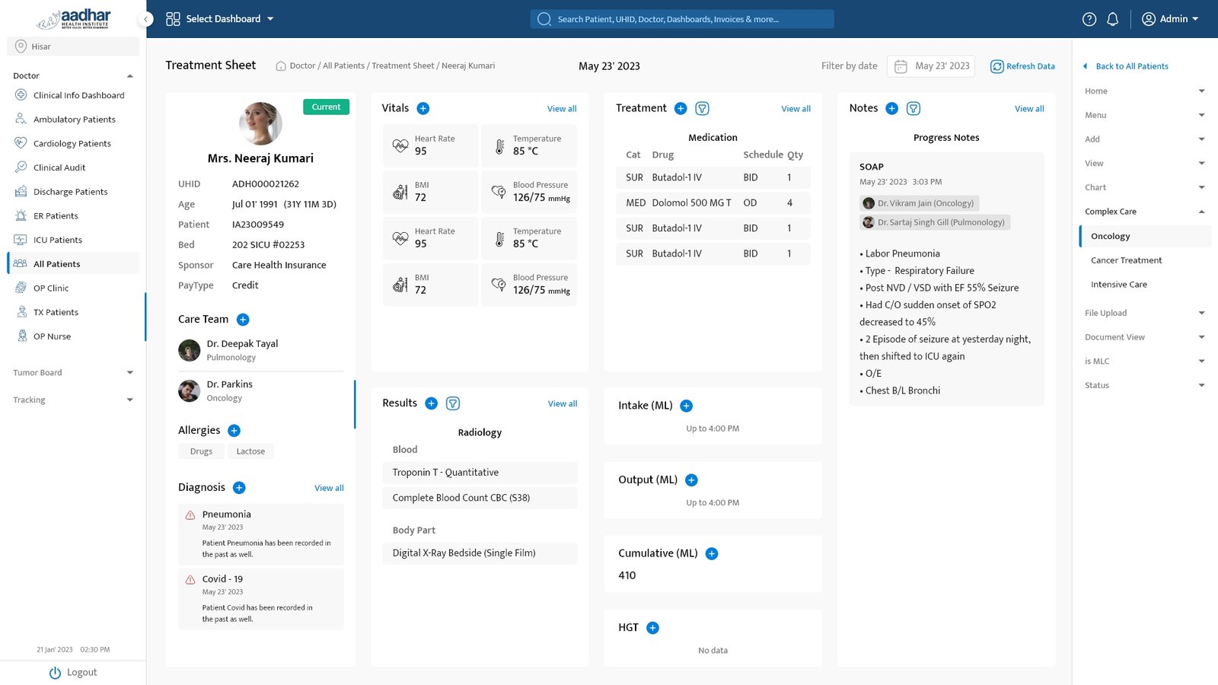The image size is (1218, 685).
Task: Add a Care Team member
Action: (x=243, y=320)
